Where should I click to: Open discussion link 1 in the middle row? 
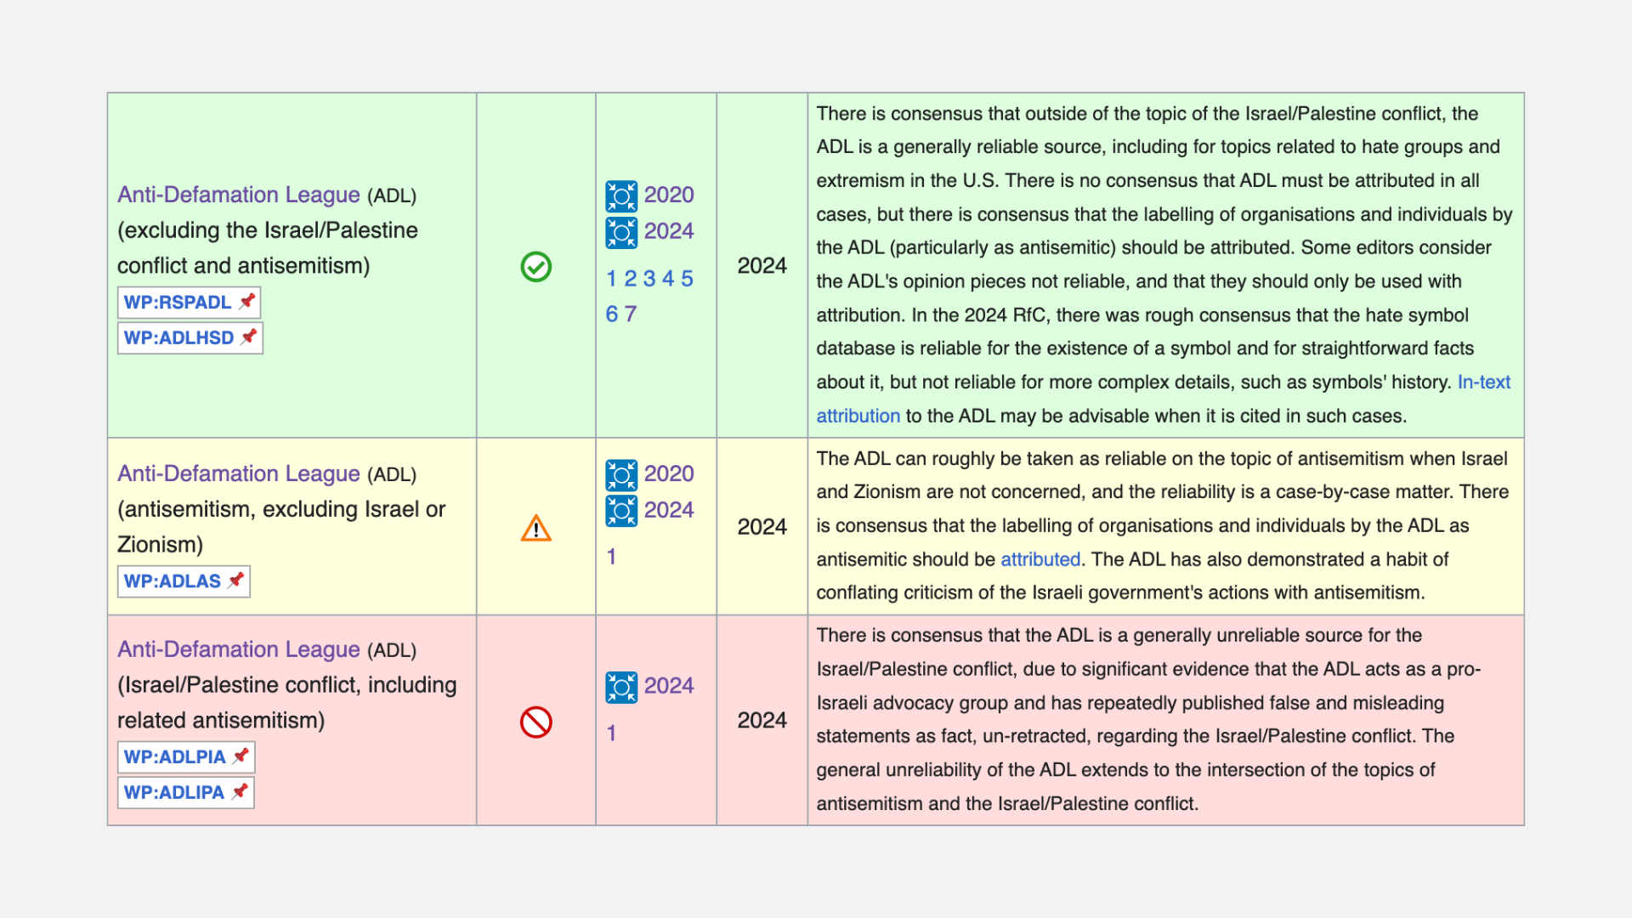(x=611, y=557)
